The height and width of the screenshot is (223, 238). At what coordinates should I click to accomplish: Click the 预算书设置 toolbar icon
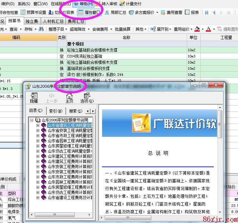23,13
